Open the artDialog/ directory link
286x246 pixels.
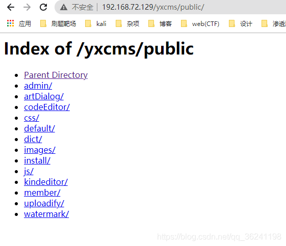click(44, 97)
